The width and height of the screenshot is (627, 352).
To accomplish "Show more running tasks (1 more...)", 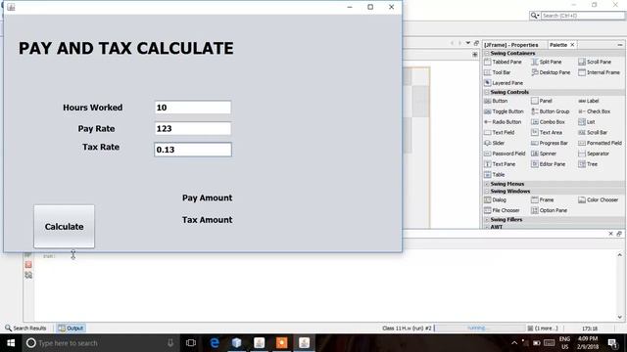I will click(x=543, y=329).
